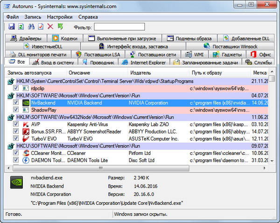Viewport: 280px width, 223px height.
Task: Disable the ShadowPlay autorun entry checkbox
Action: (16, 110)
